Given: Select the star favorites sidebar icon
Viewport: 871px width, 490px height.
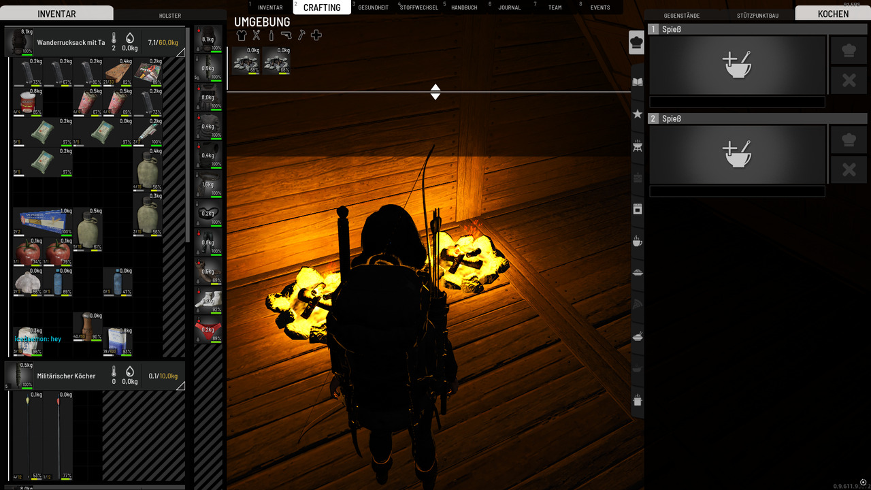Looking at the screenshot, I should pyautogui.click(x=638, y=114).
